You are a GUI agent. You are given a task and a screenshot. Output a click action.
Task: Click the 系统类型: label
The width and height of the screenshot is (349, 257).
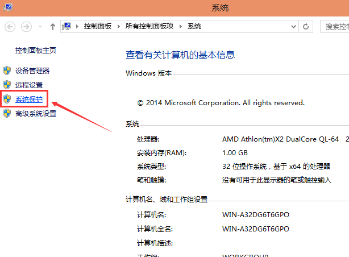click(x=151, y=167)
